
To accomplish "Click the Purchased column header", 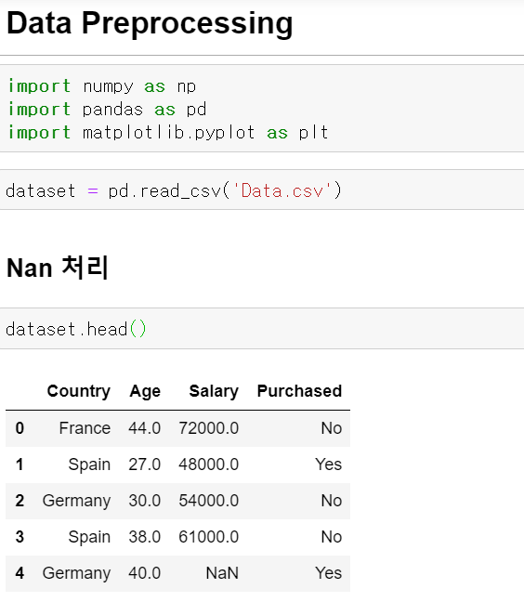I will pos(300,391).
